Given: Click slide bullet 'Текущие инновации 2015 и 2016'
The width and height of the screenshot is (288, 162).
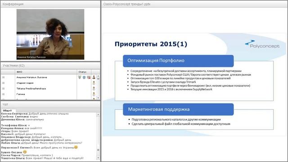Looking at the screenshot, I should point(171,89).
